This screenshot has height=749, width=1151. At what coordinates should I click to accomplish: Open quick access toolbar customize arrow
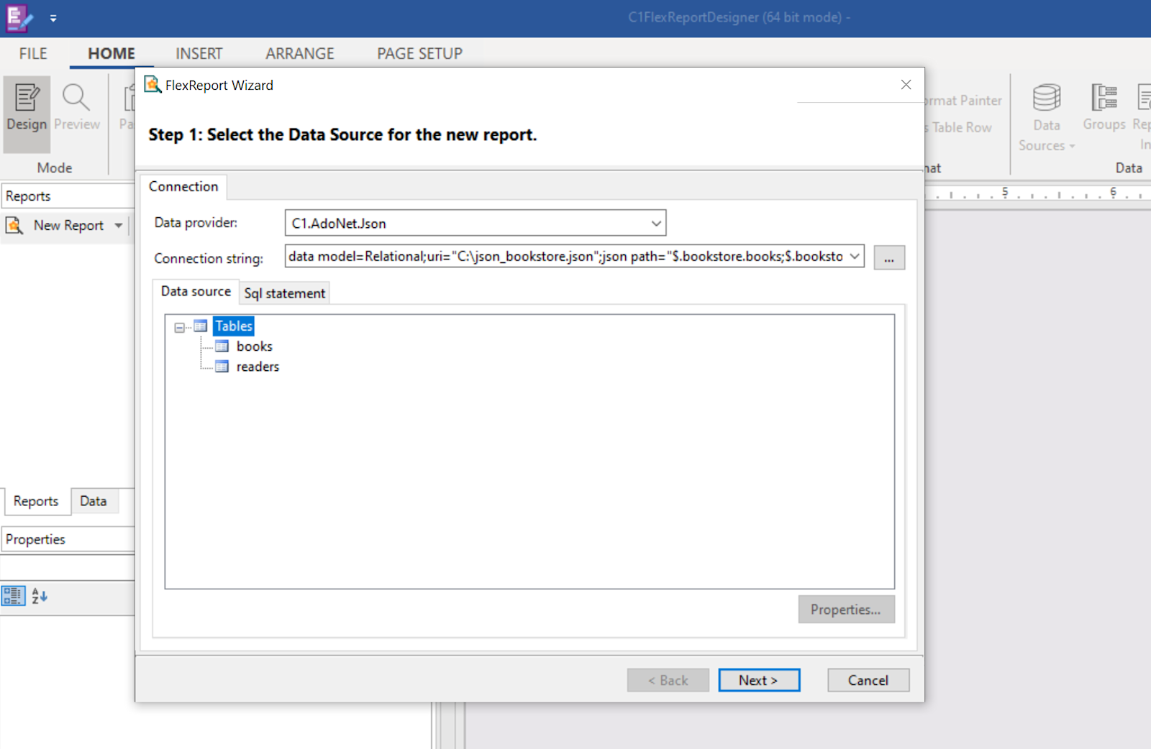pos(53,19)
